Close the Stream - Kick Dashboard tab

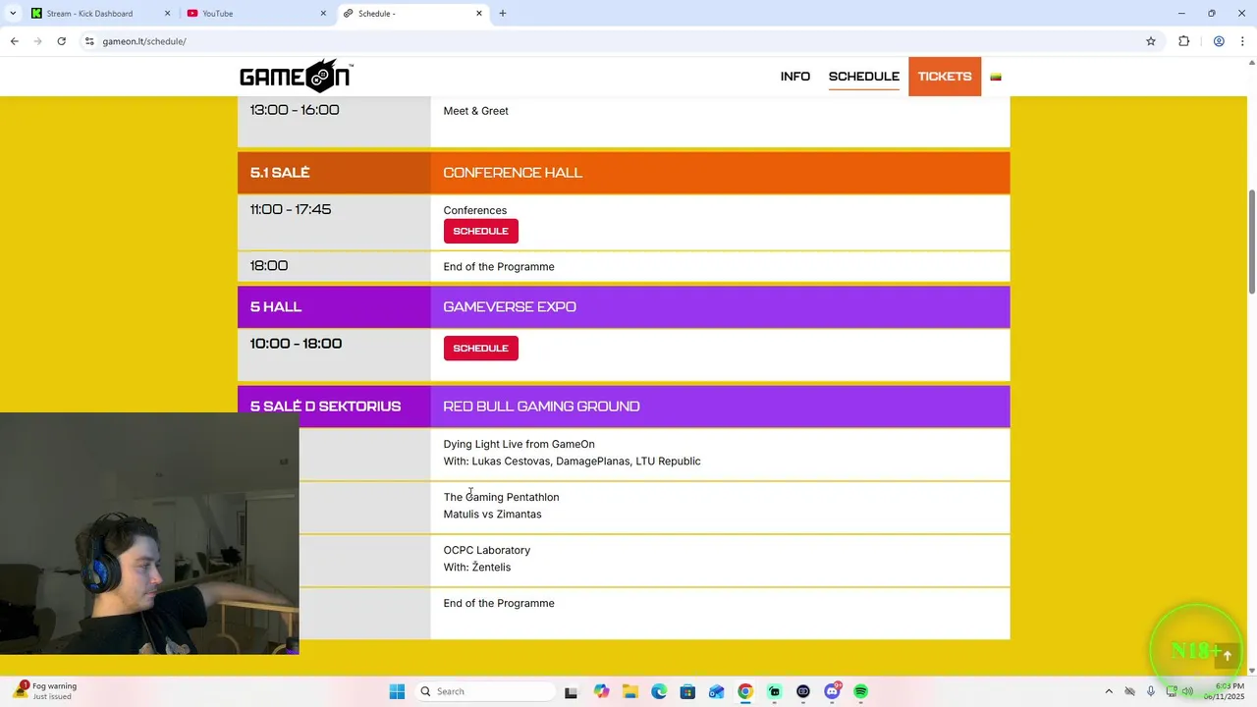pos(167,14)
